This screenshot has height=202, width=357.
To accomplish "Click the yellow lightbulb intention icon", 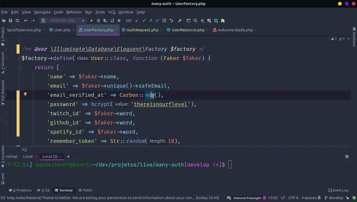I will click(x=25, y=94).
